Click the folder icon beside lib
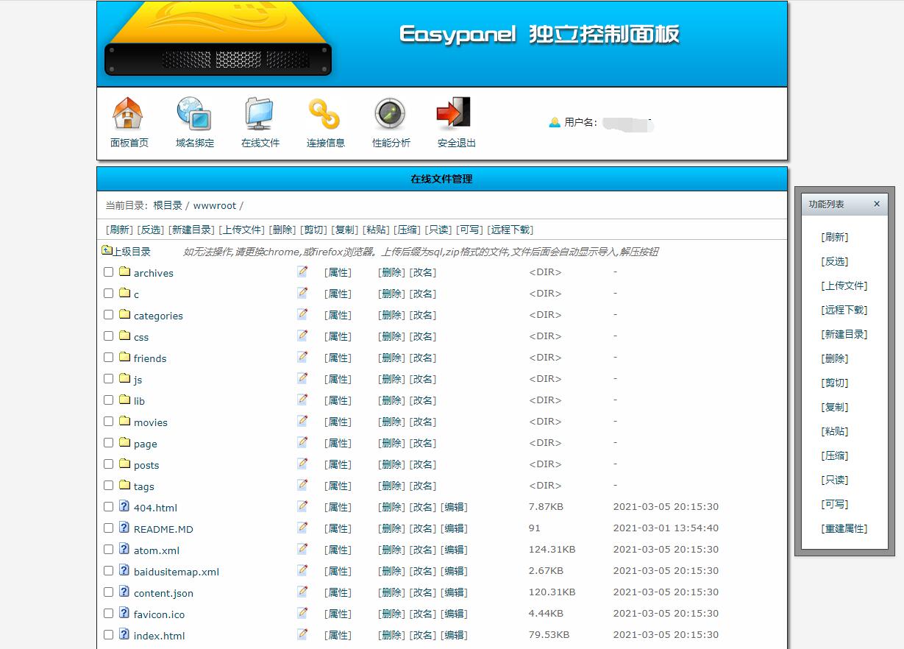904x649 pixels. pos(124,400)
